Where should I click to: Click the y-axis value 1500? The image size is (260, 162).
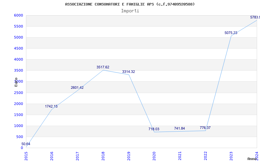tap(19, 115)
